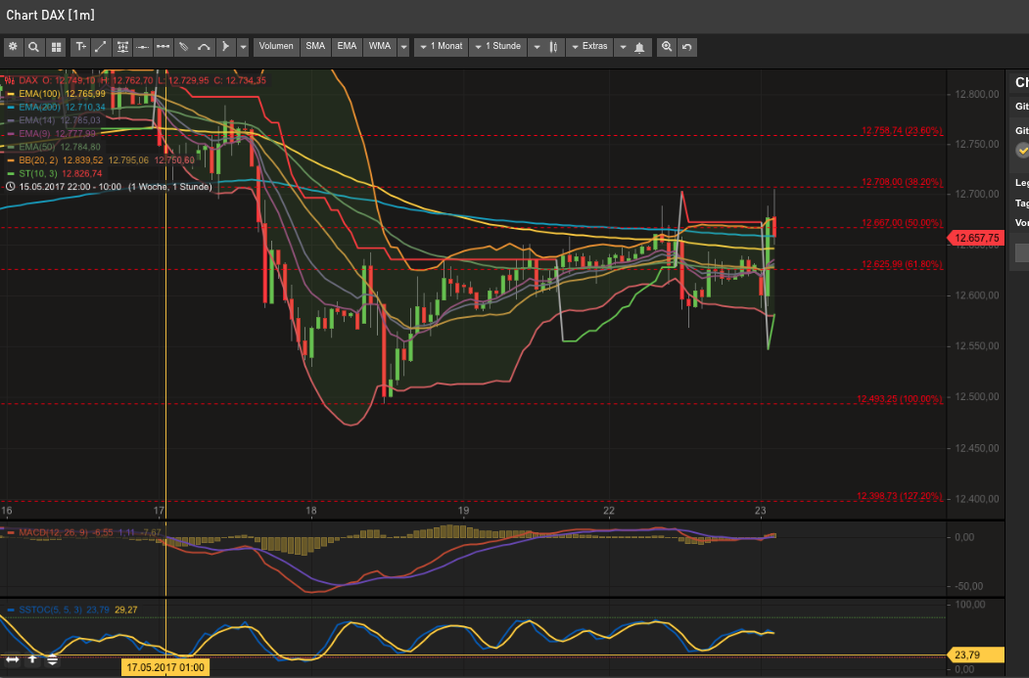Open the 1 Stunde interval dropdown
This screenshot has width=1029, height=678.
pyautogui.click(x=497, y=46)
